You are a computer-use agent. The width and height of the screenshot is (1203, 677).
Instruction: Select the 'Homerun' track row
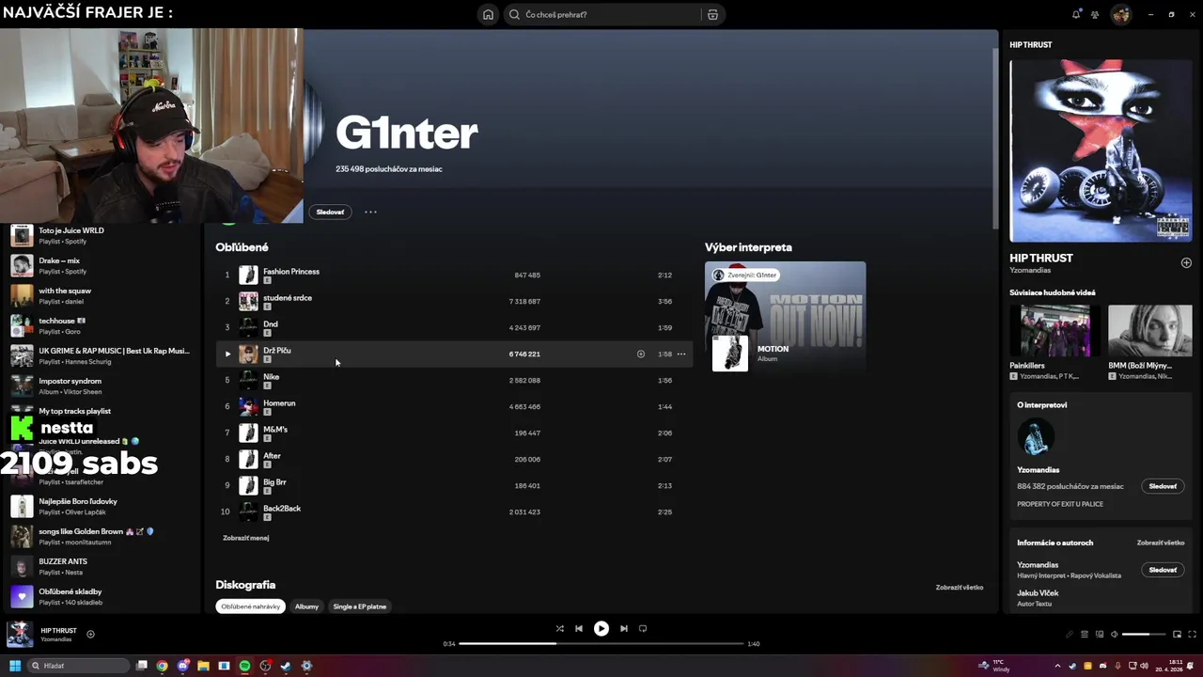[x=455, y=407]
